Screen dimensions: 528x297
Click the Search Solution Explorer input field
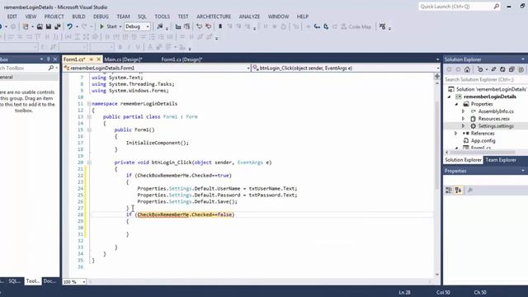click(x=485, y=79)
